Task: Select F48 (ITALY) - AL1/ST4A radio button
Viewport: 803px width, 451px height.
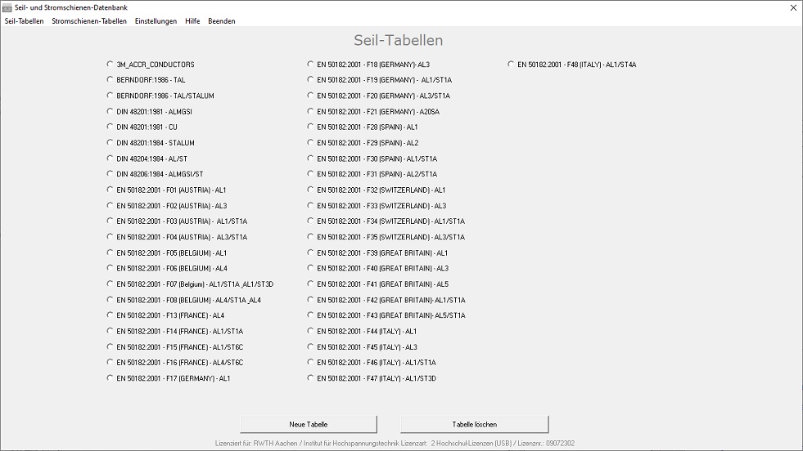Action: click(512, 64)
